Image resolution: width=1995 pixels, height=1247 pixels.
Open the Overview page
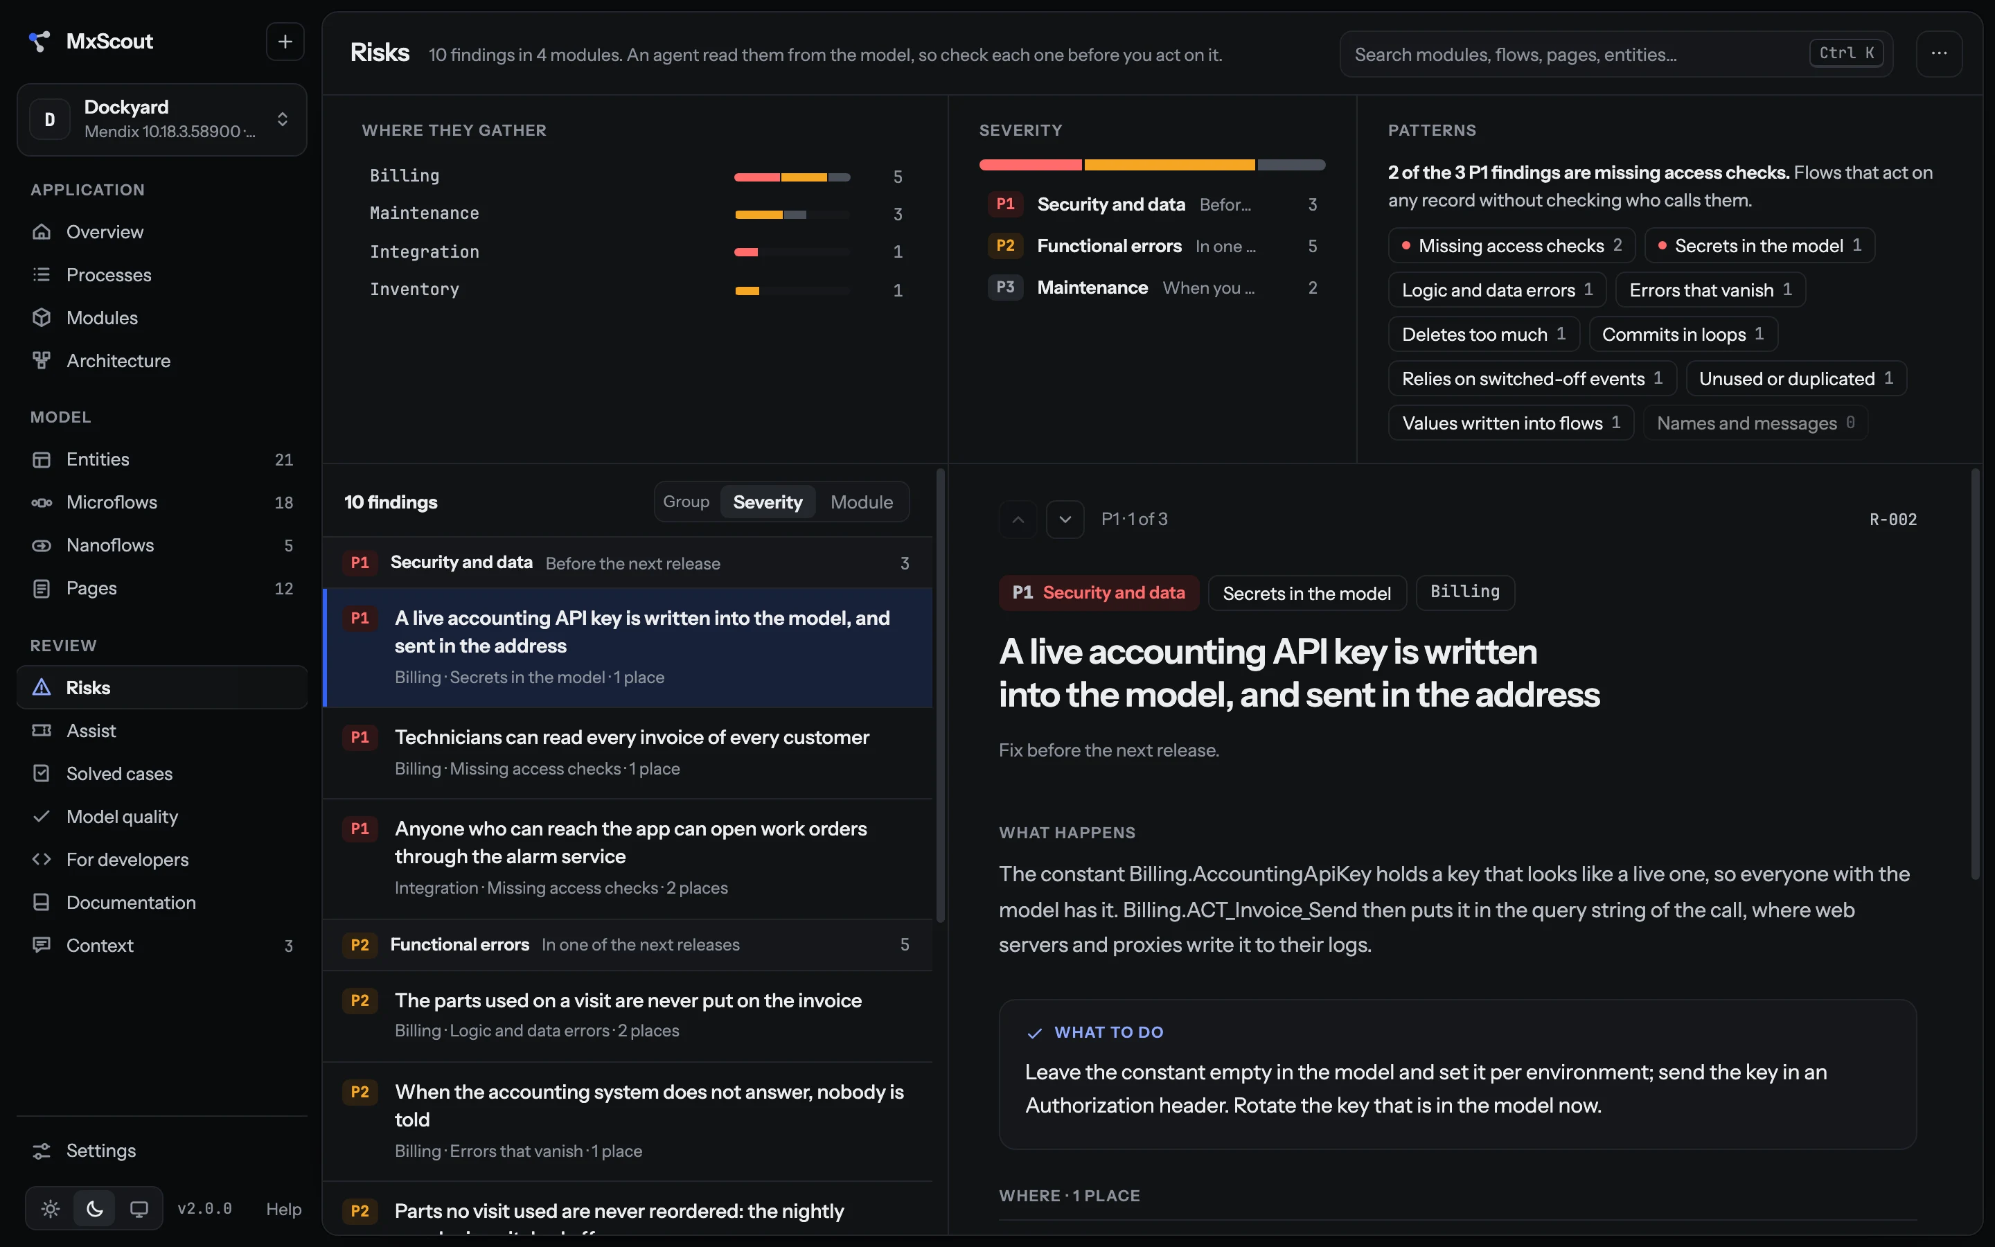[161, 232]
